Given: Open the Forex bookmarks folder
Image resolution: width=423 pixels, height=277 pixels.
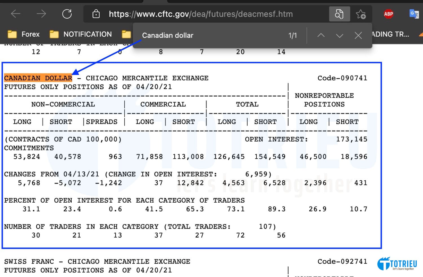Looking at the screenshot, I should coord(24,34).
